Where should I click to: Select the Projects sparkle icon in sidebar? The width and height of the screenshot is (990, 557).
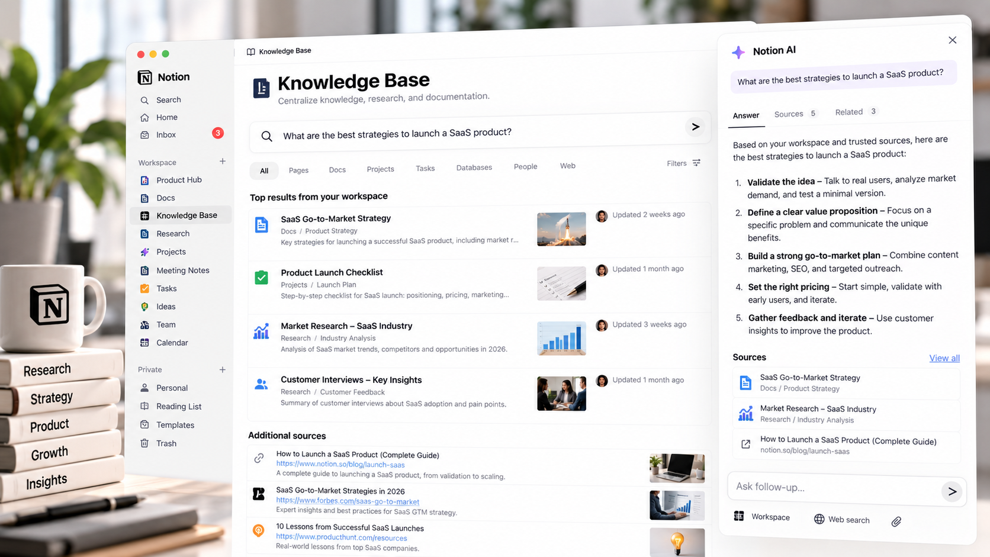click(x=144, y=252)
